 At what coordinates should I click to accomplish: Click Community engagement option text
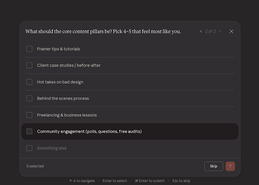coord(89,131)
